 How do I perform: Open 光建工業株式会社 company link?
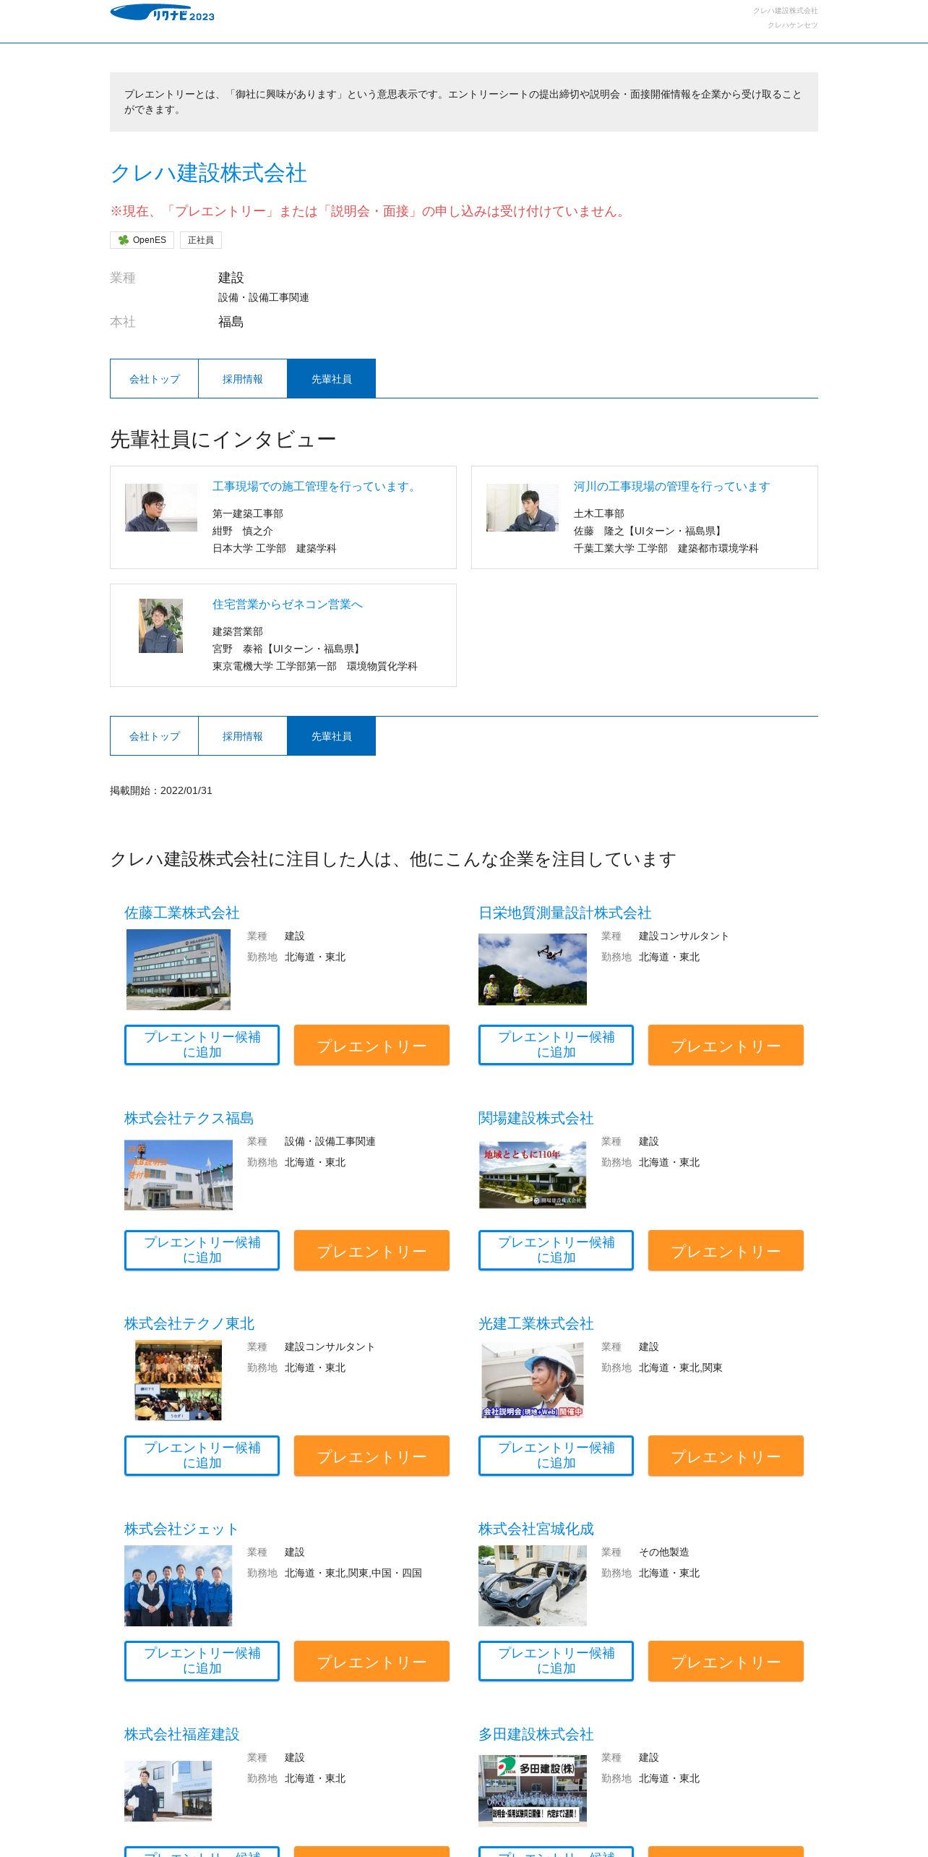tap(536, 1323)
